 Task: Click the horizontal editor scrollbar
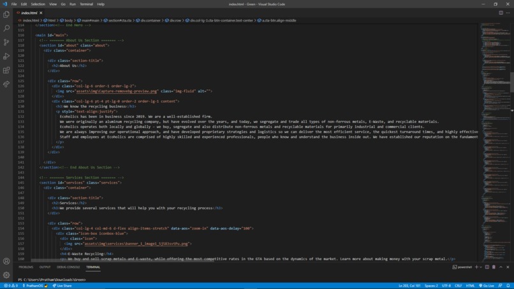tap(122, 261)
